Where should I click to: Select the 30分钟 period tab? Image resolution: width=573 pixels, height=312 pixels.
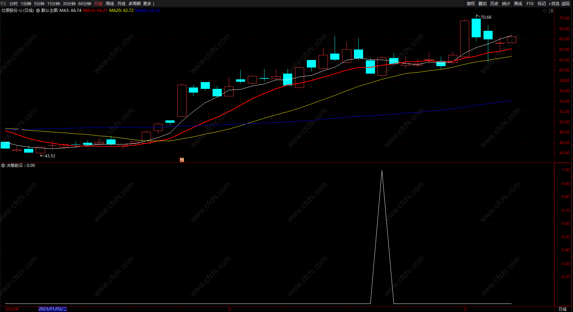click(x=69, y=3)
